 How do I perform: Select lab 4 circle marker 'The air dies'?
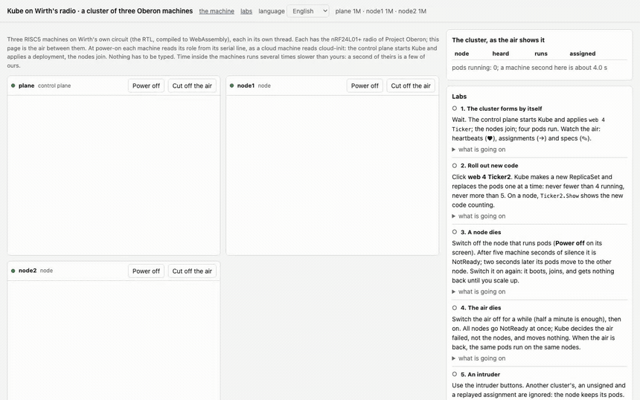point(454,308)
